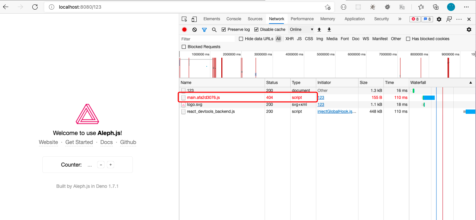
Task: Toggle Disable cache checkbox
Action: pos(256,30)
